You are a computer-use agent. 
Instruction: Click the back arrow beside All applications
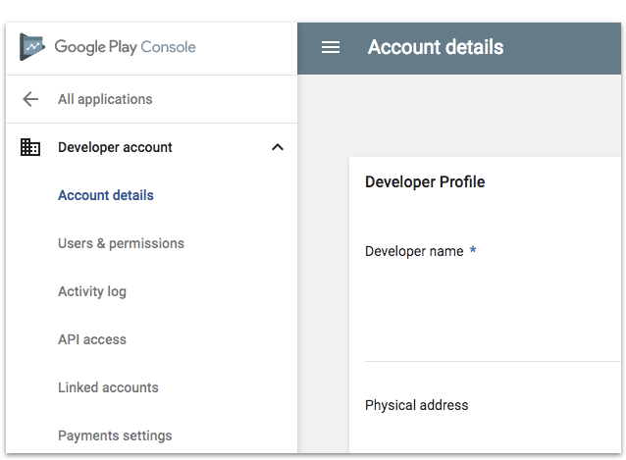click(x=30, y=99)
